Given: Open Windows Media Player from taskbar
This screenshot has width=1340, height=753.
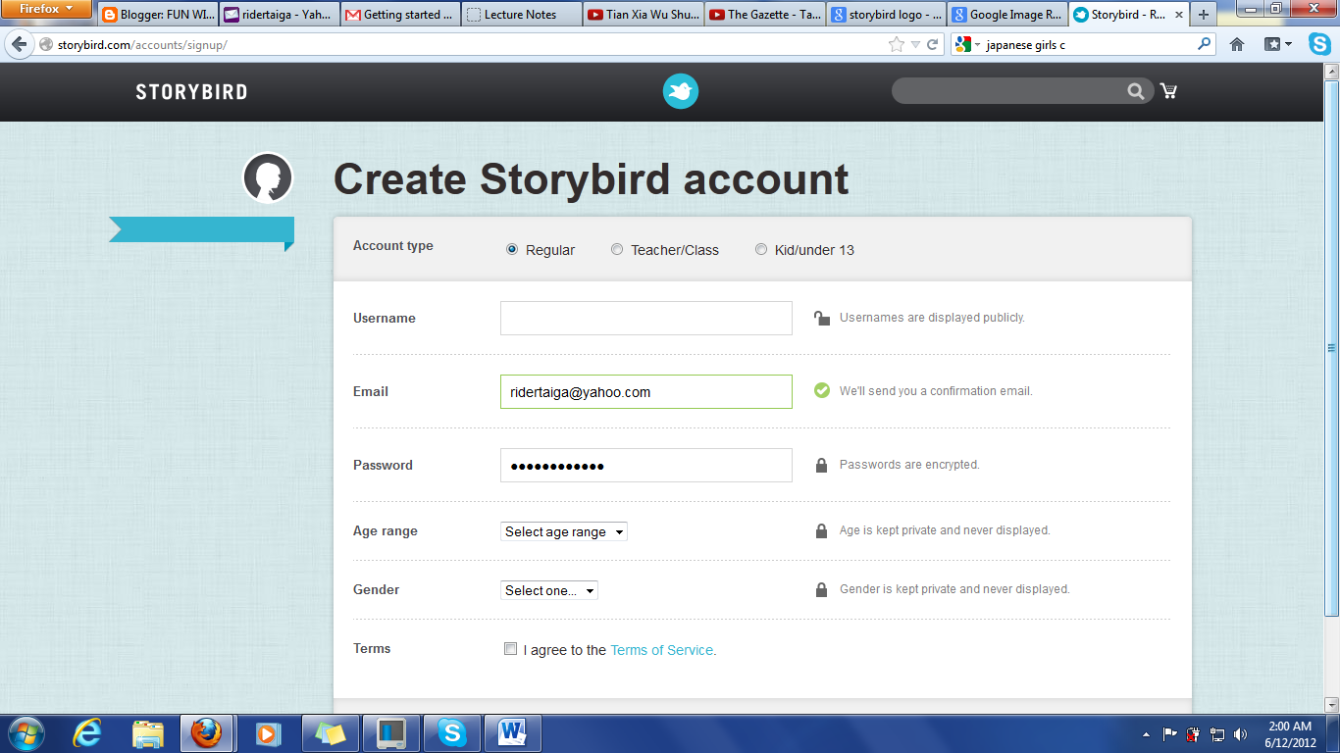Looking at the screenshot, I should click(266, 732).
